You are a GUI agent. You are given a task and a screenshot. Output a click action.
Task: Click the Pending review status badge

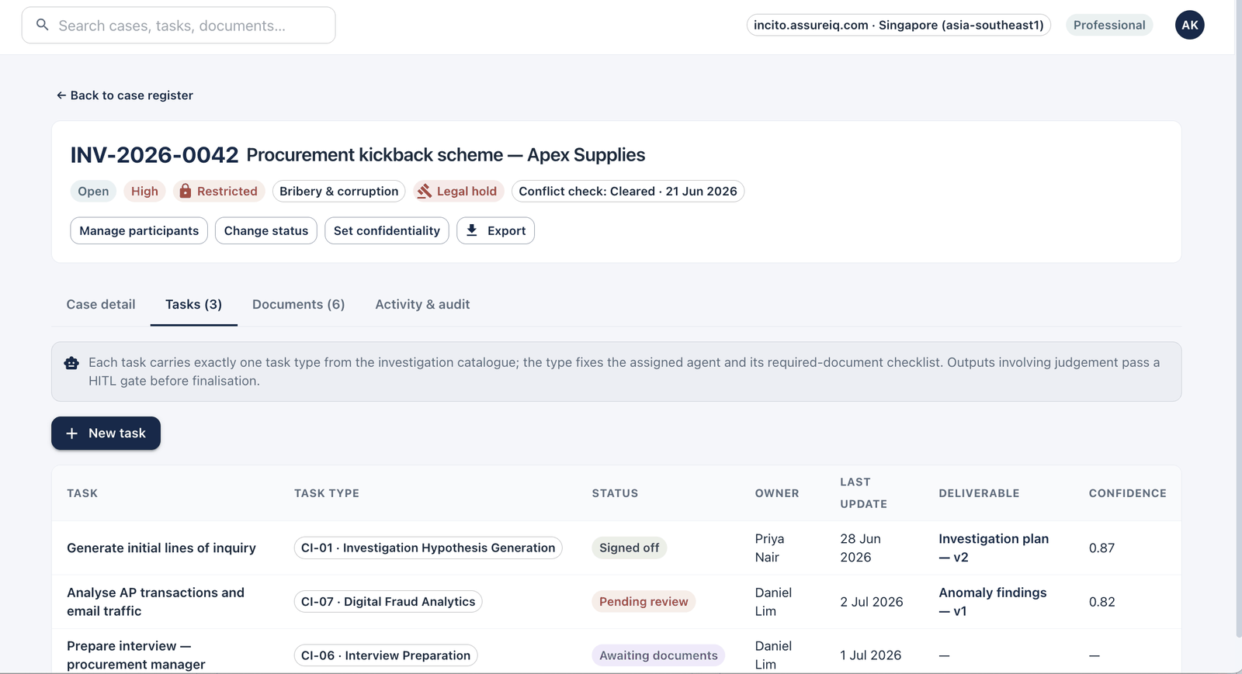tap(644, 601)
